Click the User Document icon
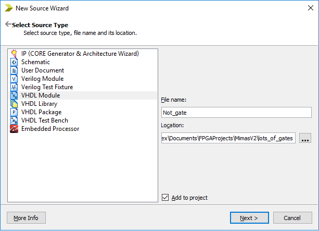This screenshot has width=319, height=231. pos(14,70)
